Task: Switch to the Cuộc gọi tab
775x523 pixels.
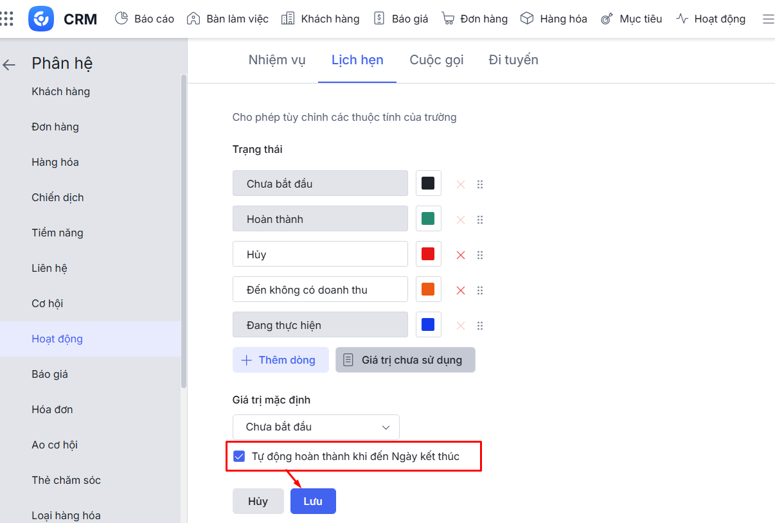Action: coord(436,60)
